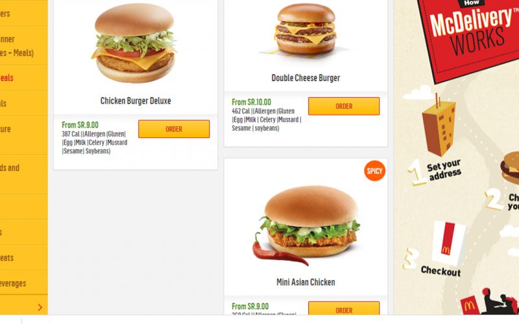Click the Double Cheese Burger title link

point(306,78)
